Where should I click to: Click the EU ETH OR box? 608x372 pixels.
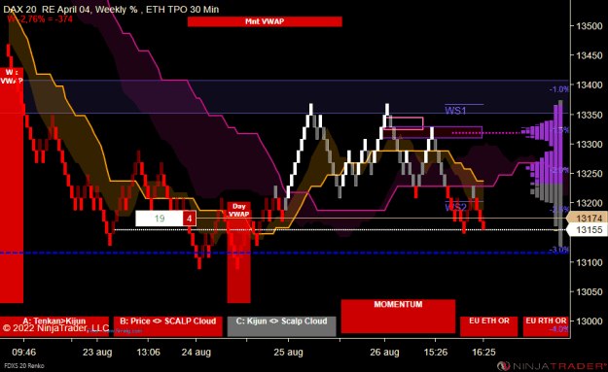489,326
